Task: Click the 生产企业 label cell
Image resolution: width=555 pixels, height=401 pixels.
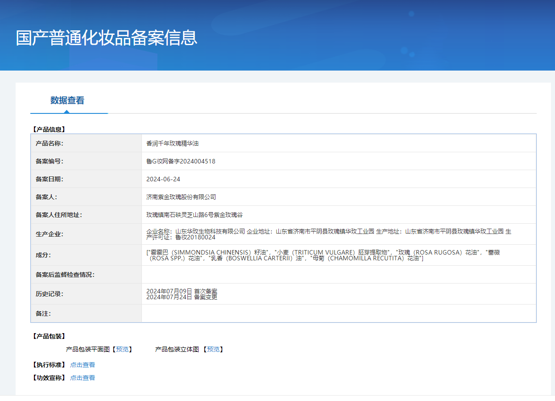Action: click(50, 234)
